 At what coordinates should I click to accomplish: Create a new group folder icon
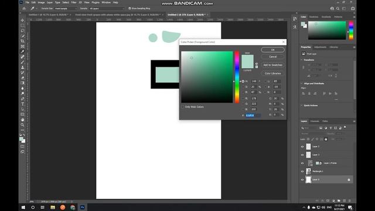pyautogui.click(x=339, y=200)
